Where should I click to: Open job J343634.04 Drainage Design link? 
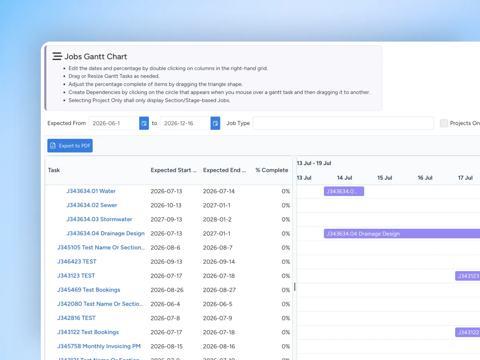pyautogui.click(x=105, y=234)
